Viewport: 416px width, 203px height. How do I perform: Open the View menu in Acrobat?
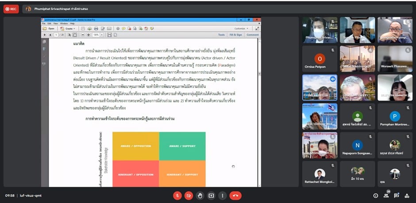(x=56, y=23)
